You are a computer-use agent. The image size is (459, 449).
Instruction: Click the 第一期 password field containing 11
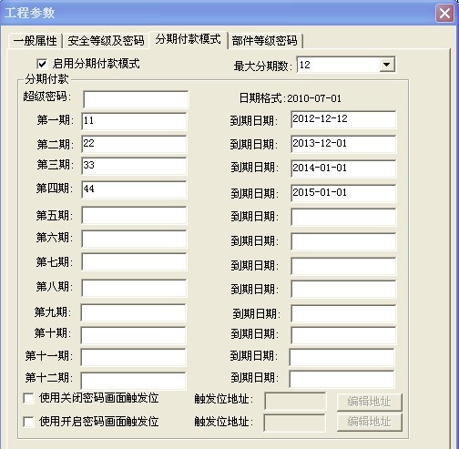pyautogui.click(x=134, y=121)
